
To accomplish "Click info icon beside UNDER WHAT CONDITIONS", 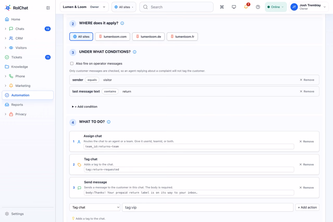I will 135,52.
